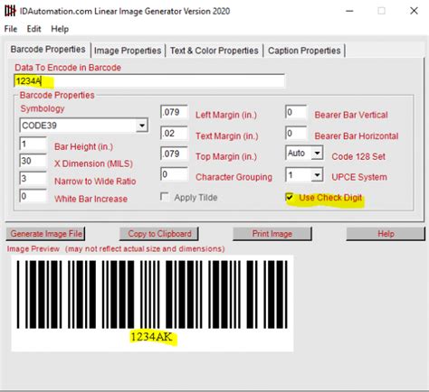Click the White Bar Increase field

[33, 196]
